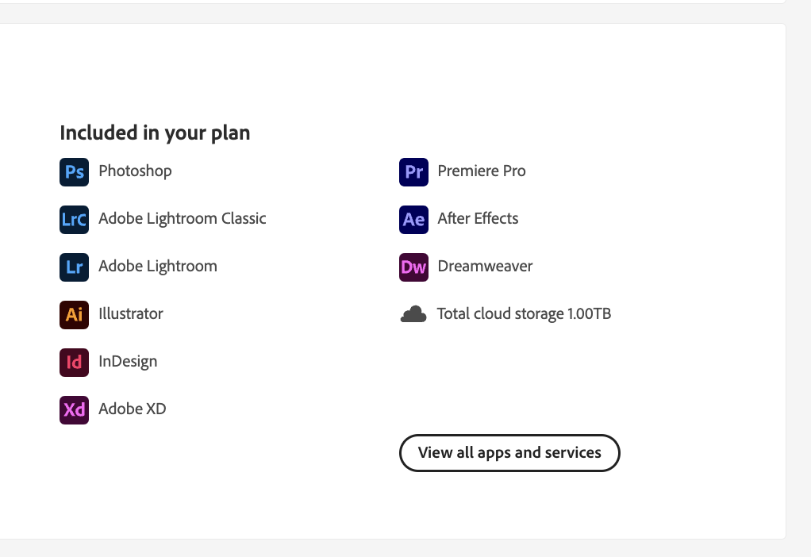Open View all apps and services

pos(509,452)
